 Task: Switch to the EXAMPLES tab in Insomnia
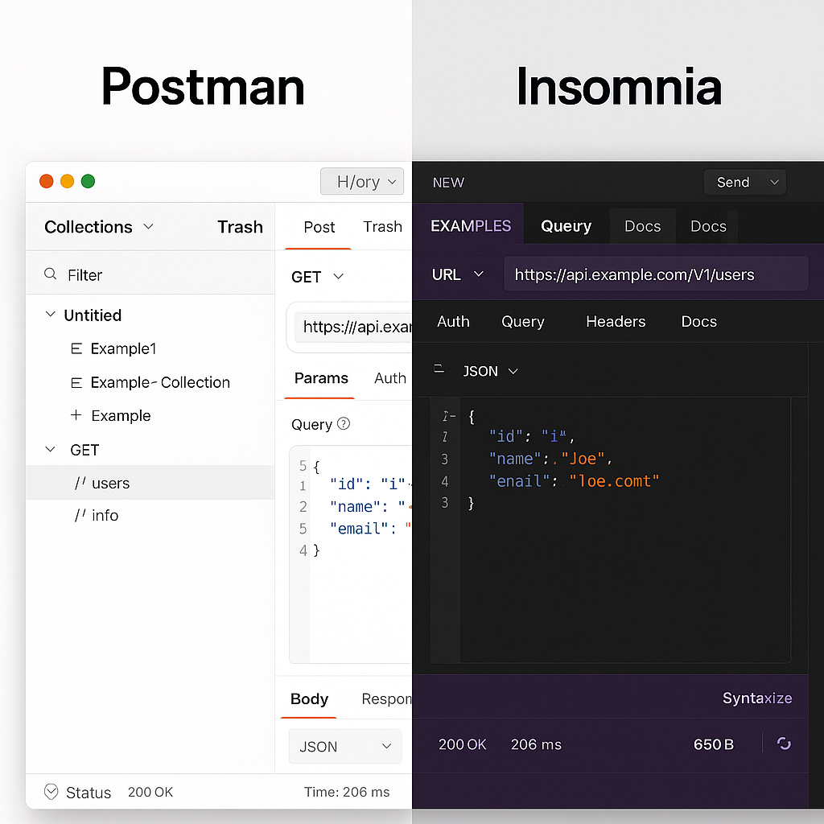469,226
